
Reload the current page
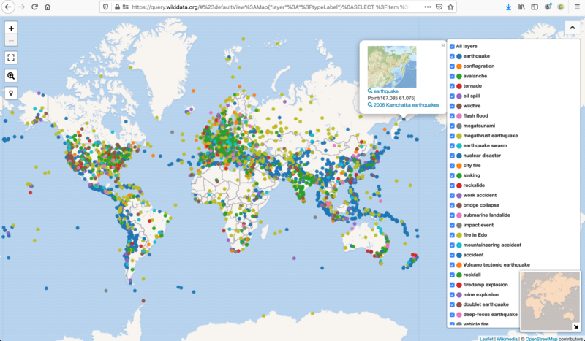34,7
